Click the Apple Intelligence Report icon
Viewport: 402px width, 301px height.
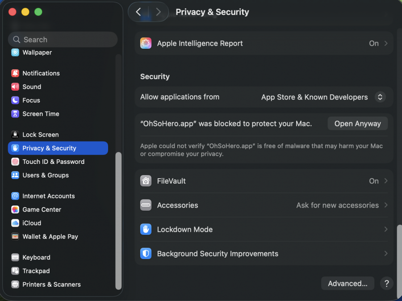(146, 43)
